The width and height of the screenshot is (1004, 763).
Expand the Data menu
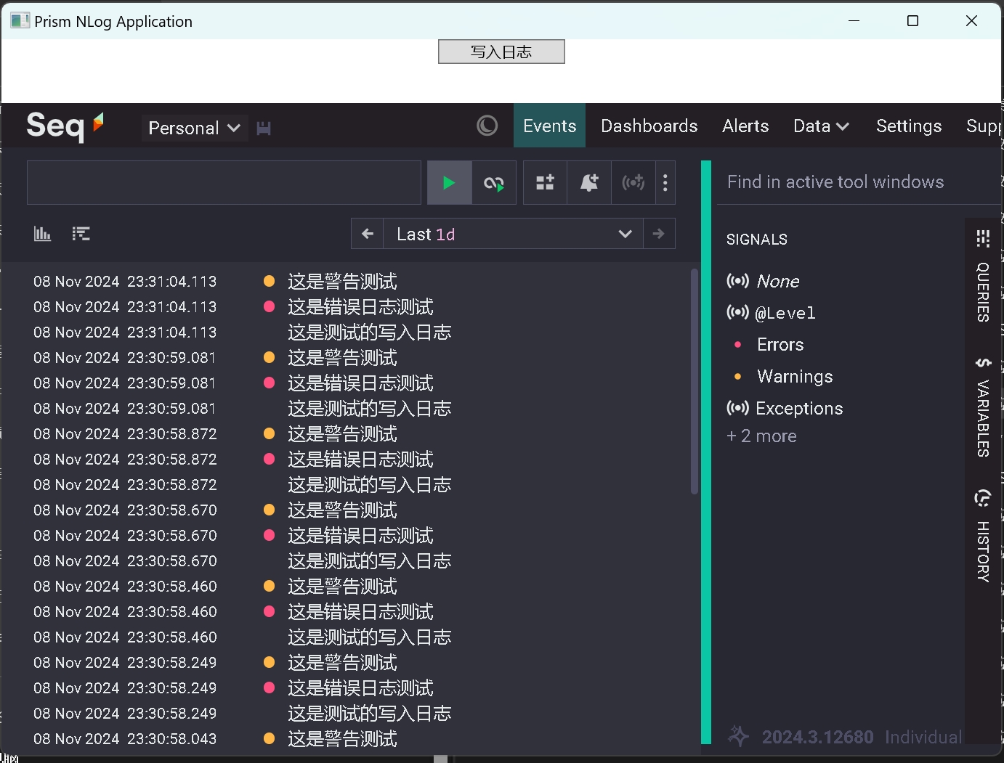coord(821,126)
